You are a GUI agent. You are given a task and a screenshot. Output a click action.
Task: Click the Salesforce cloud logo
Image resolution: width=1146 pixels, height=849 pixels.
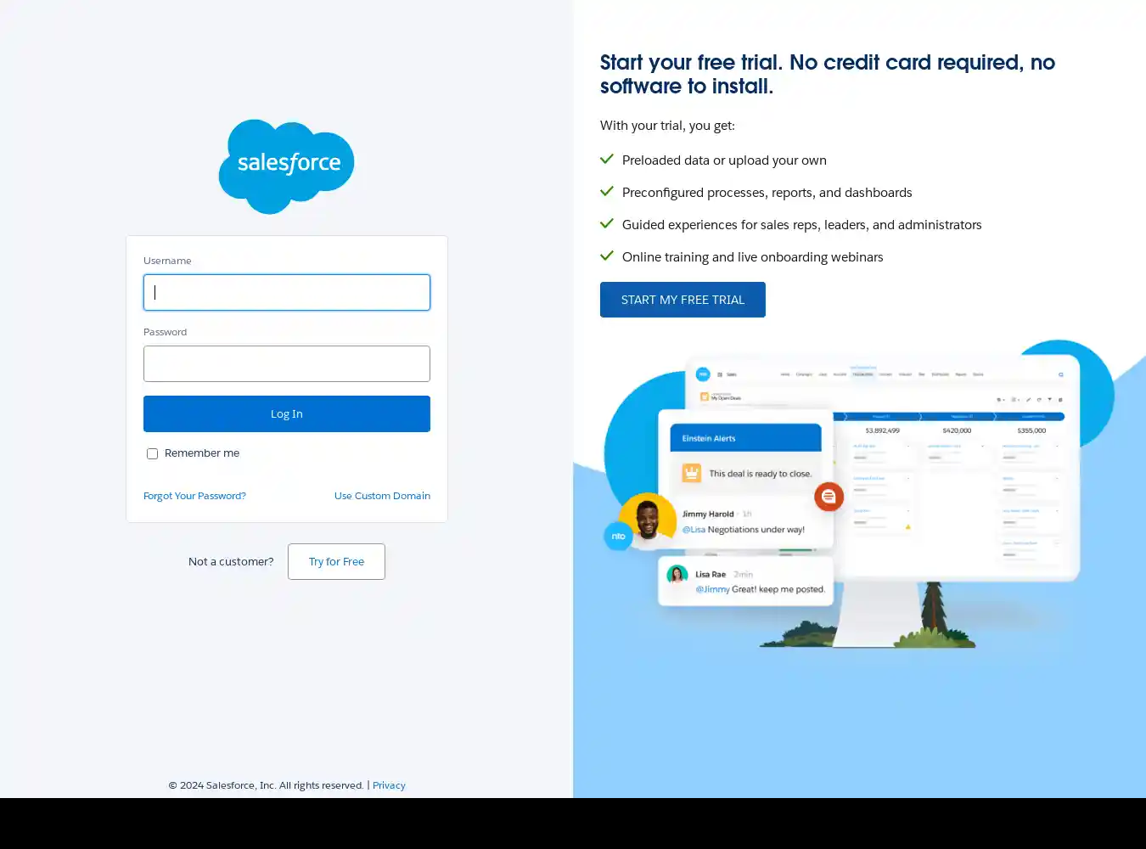286,166
